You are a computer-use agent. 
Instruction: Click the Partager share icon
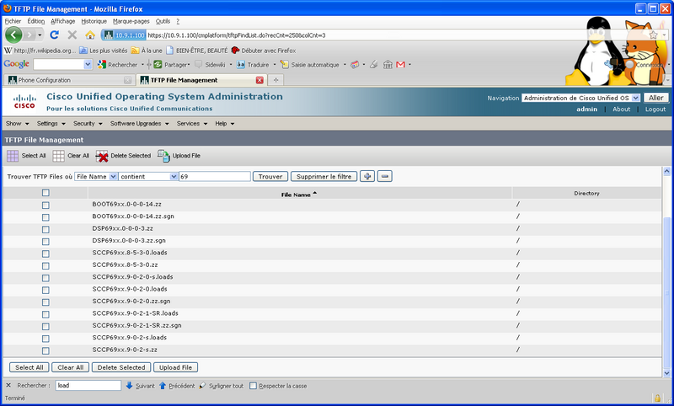158,65
